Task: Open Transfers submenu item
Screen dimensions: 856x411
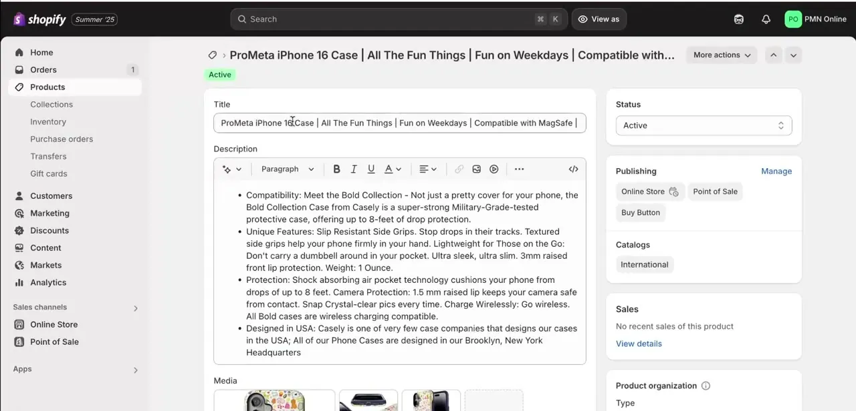Action: (48, 157)
